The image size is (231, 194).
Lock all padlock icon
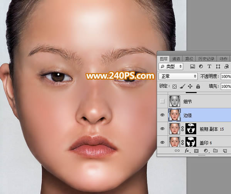tap(198, 86)
